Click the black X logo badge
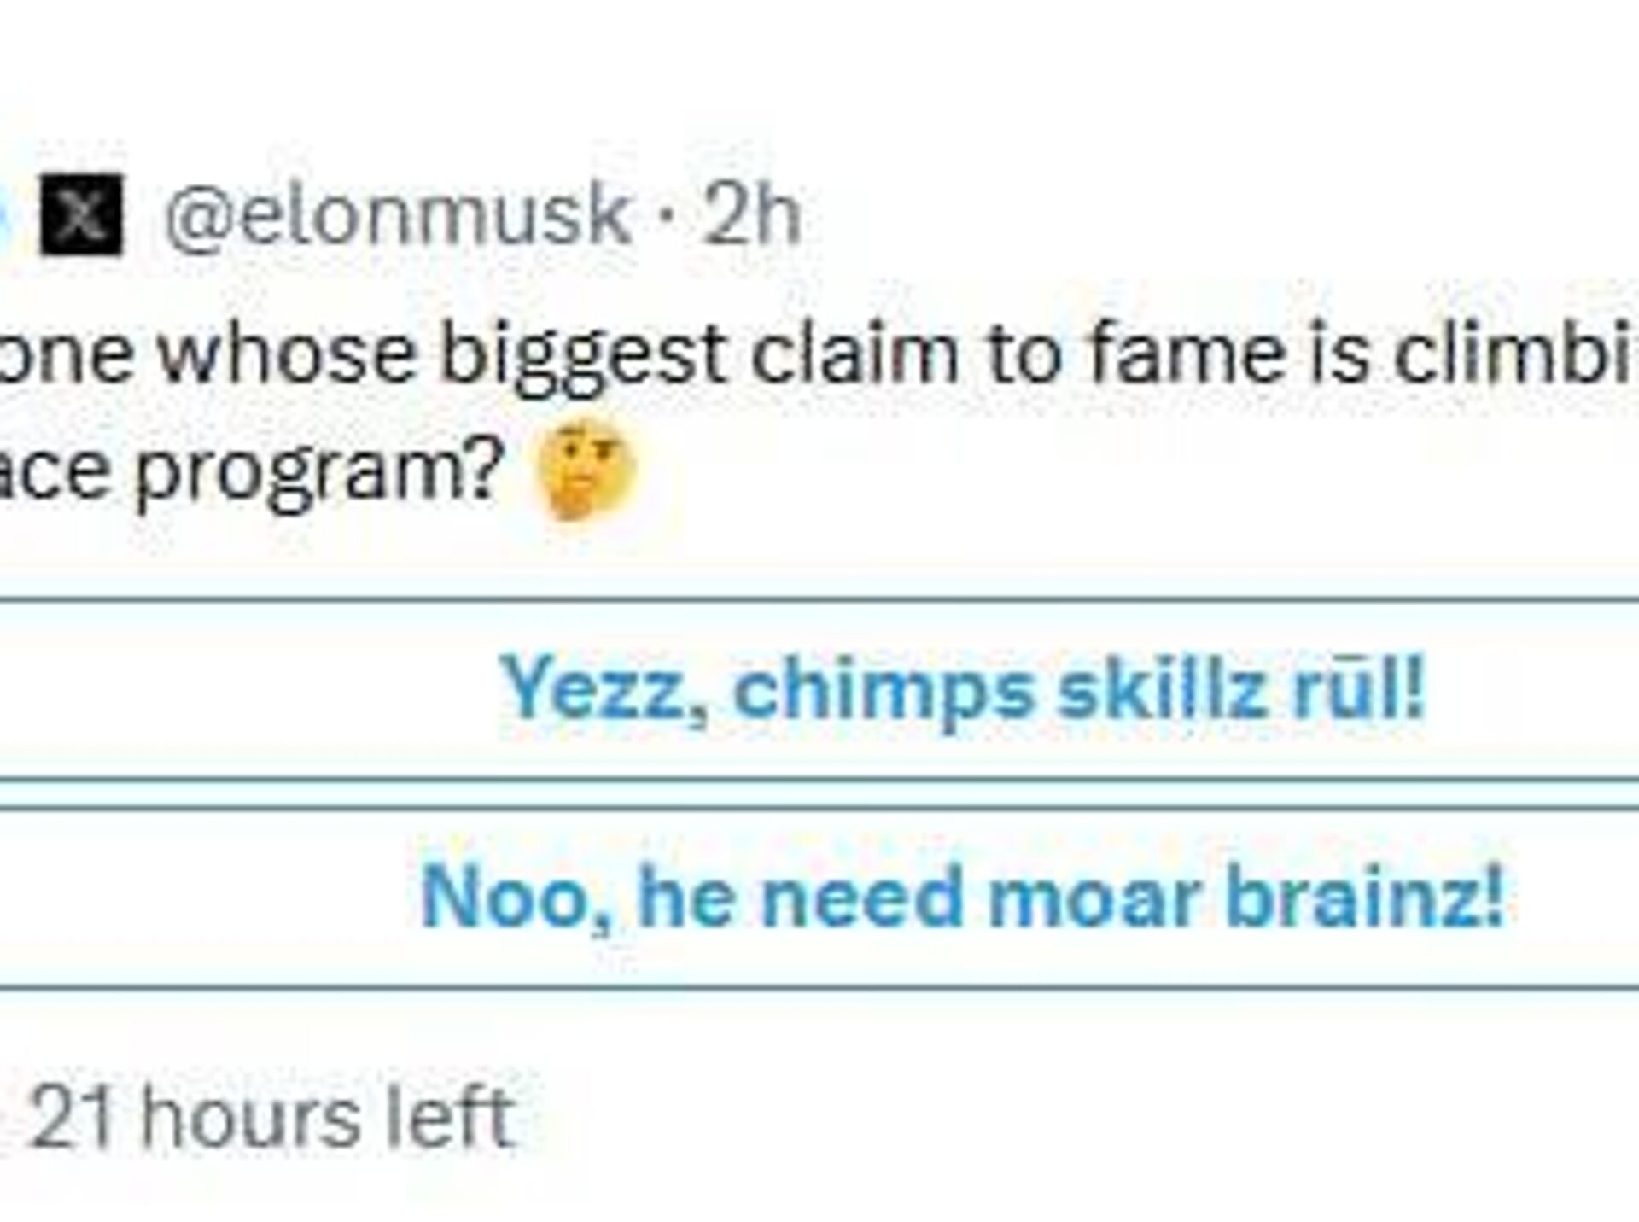The width and height of the screenshot is (1639, 1222). 81,215
